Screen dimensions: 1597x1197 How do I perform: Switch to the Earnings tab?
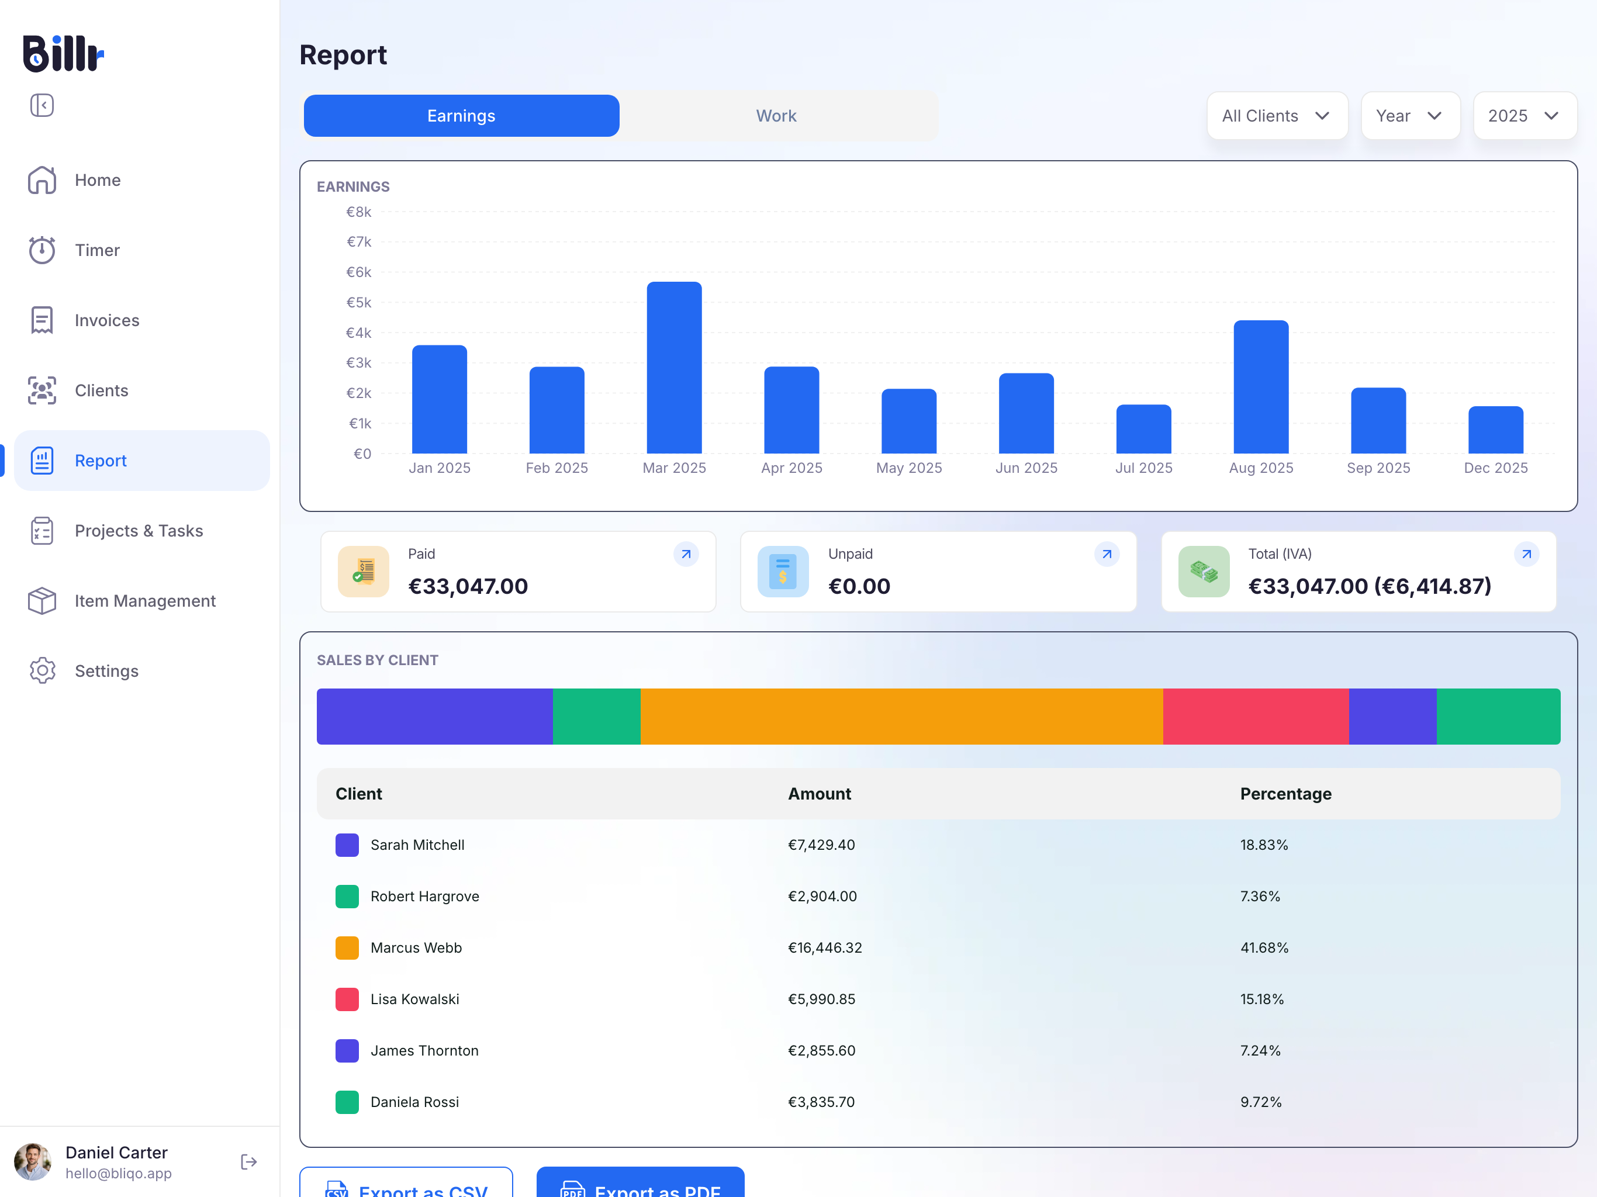[x=461, y=116]
